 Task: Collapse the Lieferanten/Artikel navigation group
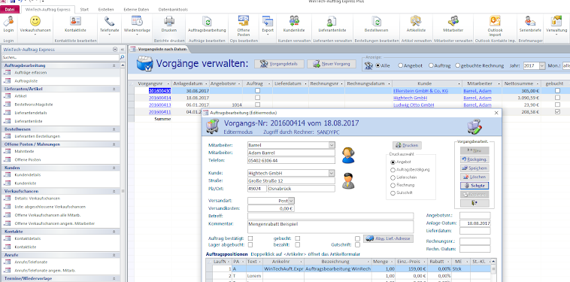(x=114, y=89)
